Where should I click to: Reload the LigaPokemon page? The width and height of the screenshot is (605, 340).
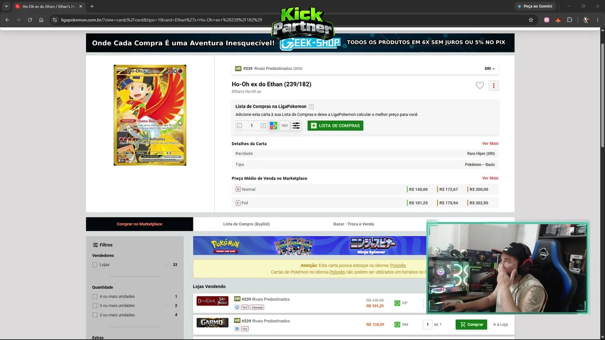coord(30,20)
